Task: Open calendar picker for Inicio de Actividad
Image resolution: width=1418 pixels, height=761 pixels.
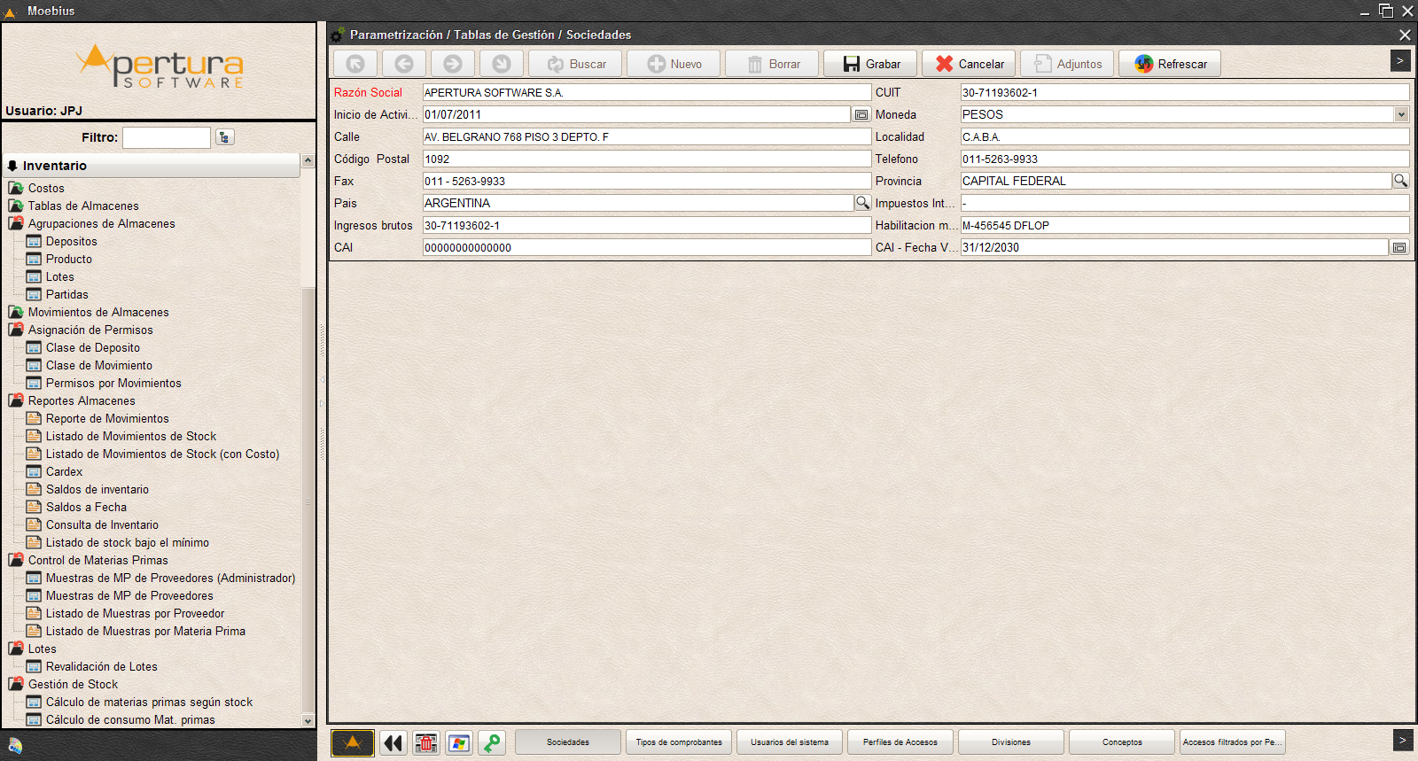Action: (861, 115)
